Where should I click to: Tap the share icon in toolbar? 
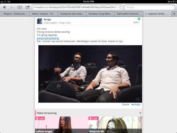[28, 7]
